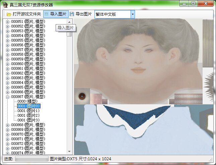Expand the 000860 tree node
This screenshot has height=165, width=216.
8,64
